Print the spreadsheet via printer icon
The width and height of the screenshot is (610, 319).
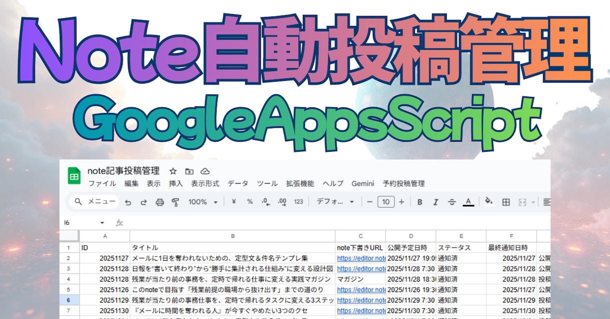pos(159,202)
